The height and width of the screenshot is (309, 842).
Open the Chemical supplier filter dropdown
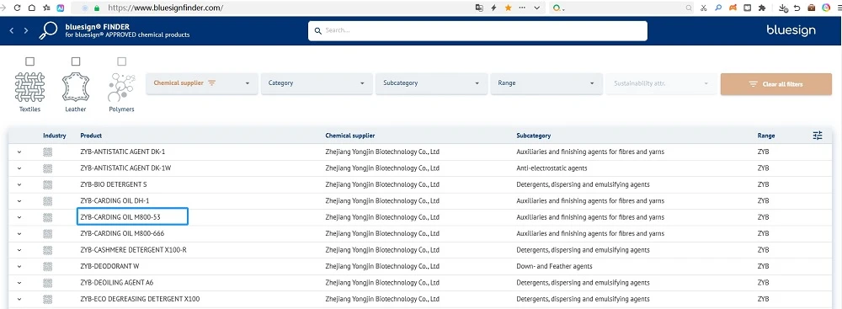pyautogui.click(x=201, y=84)
